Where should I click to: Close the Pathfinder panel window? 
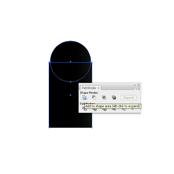coord(139,85)
